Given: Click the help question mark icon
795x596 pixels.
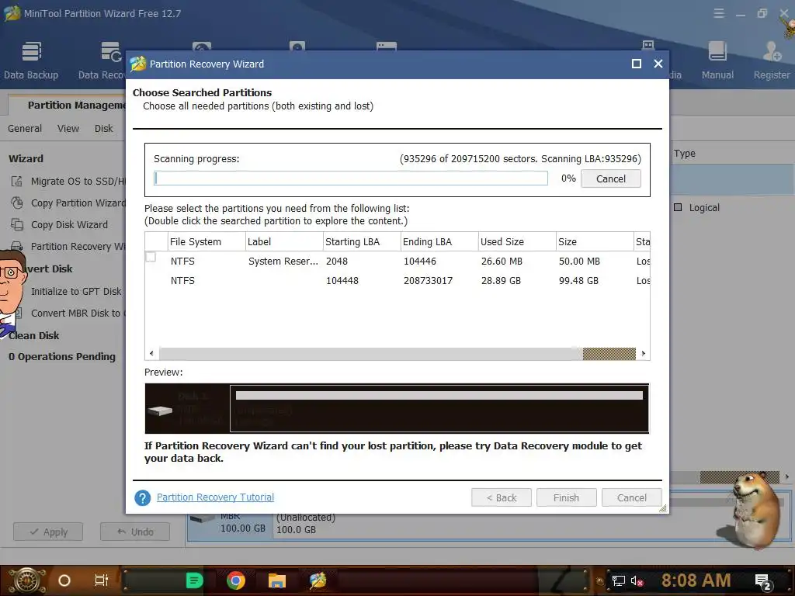Looking at the screenshot, I should click(x=143, y=497).
